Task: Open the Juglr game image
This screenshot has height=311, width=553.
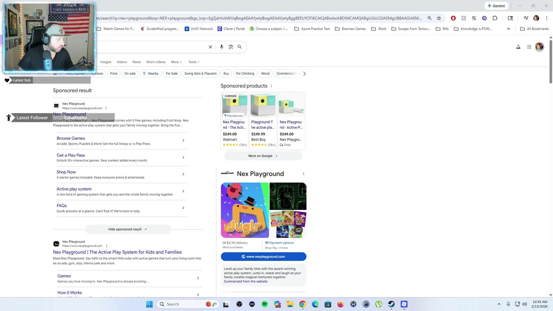Action: click(x=245, y=210)
